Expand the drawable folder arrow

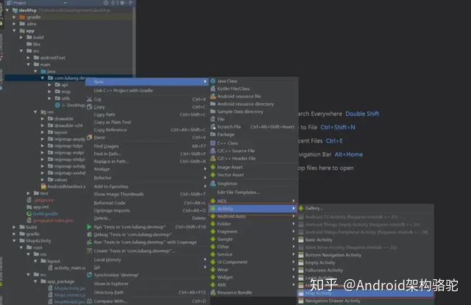click(x=43, y=119)
